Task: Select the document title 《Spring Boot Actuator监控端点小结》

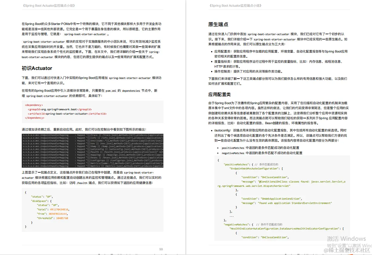Action: [49, 5]
